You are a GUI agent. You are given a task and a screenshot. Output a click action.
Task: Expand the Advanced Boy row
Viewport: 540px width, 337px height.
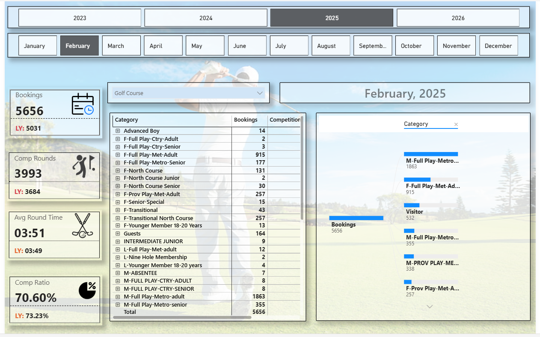click(118, 131)
